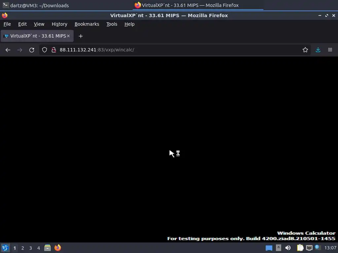
Task: Minimize the Firefox window
Action: (320, 15)
